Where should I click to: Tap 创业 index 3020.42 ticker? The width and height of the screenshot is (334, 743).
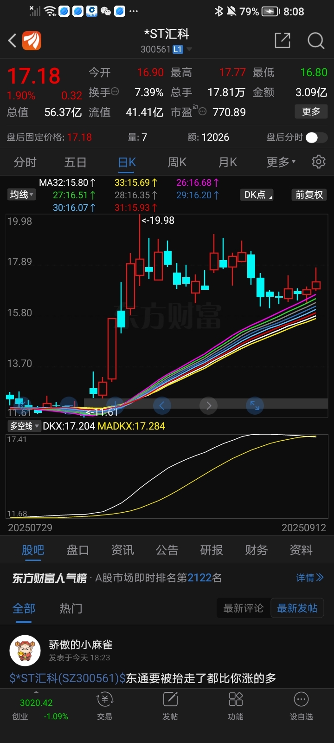pyautogui.click(x=40, y=709)
